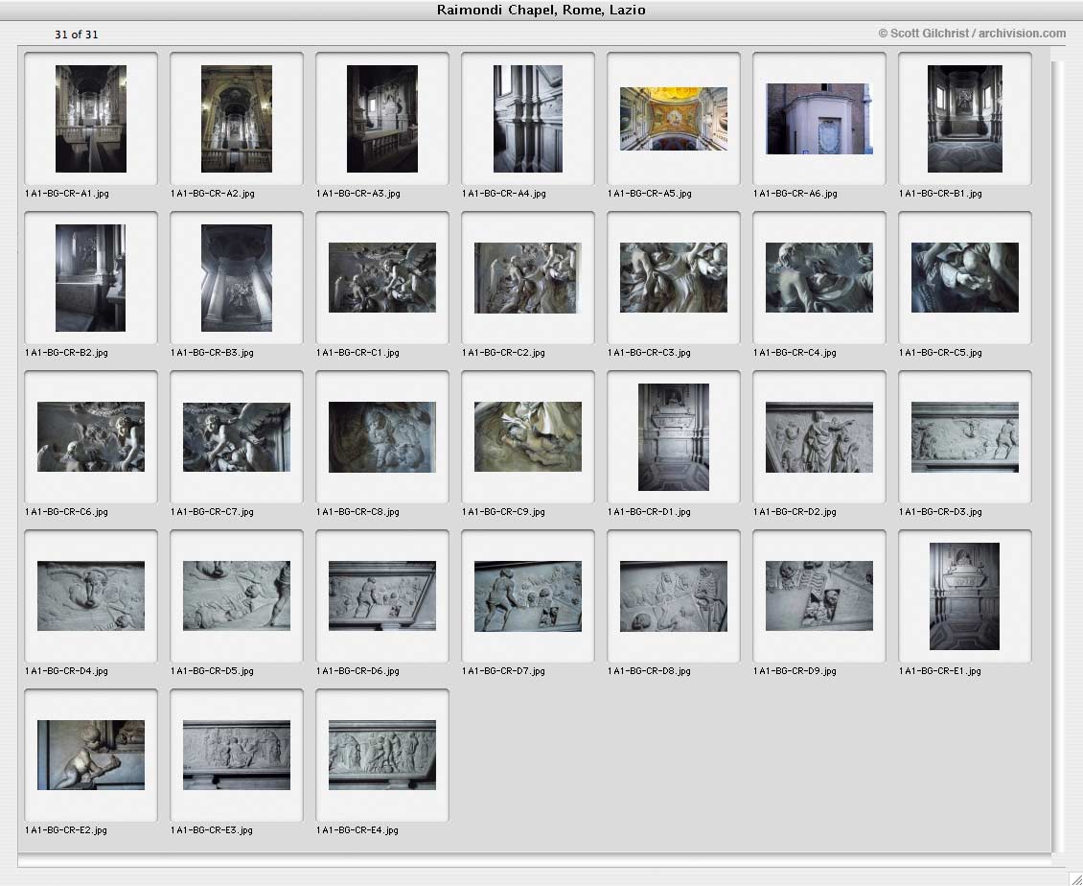1083x886 pixels.
Task: Select thumbnail 1A1-BG-CR-C3.jpg
Action: coord(674,278)
